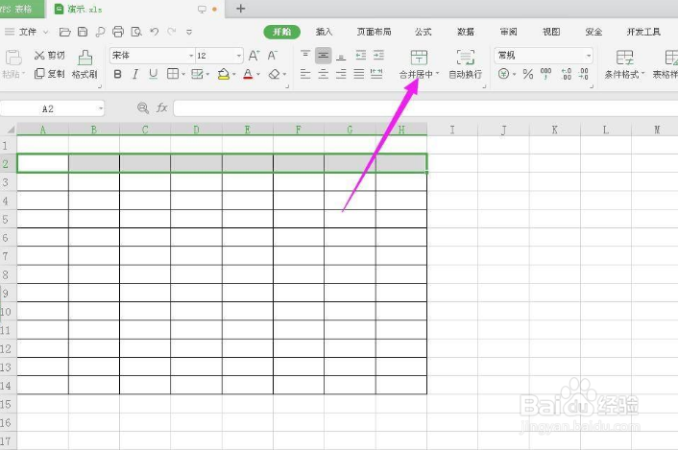Increase indent icon

(378, 56)
